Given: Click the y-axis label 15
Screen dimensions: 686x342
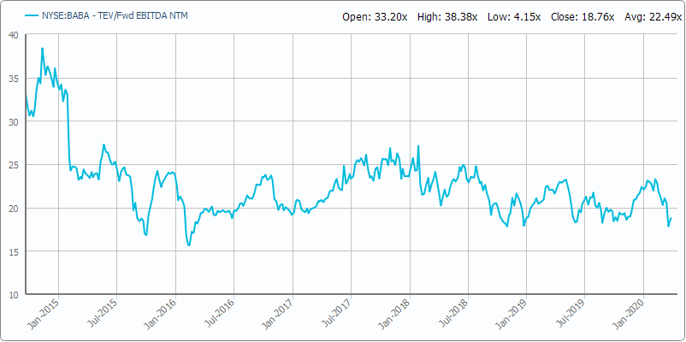Looking at the screenshot, I should pyautogui.click(x=15, y=251).
